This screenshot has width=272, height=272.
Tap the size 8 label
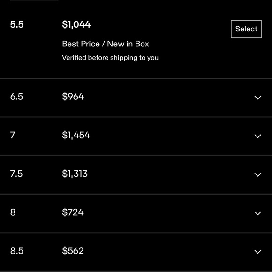coord(13,212)
